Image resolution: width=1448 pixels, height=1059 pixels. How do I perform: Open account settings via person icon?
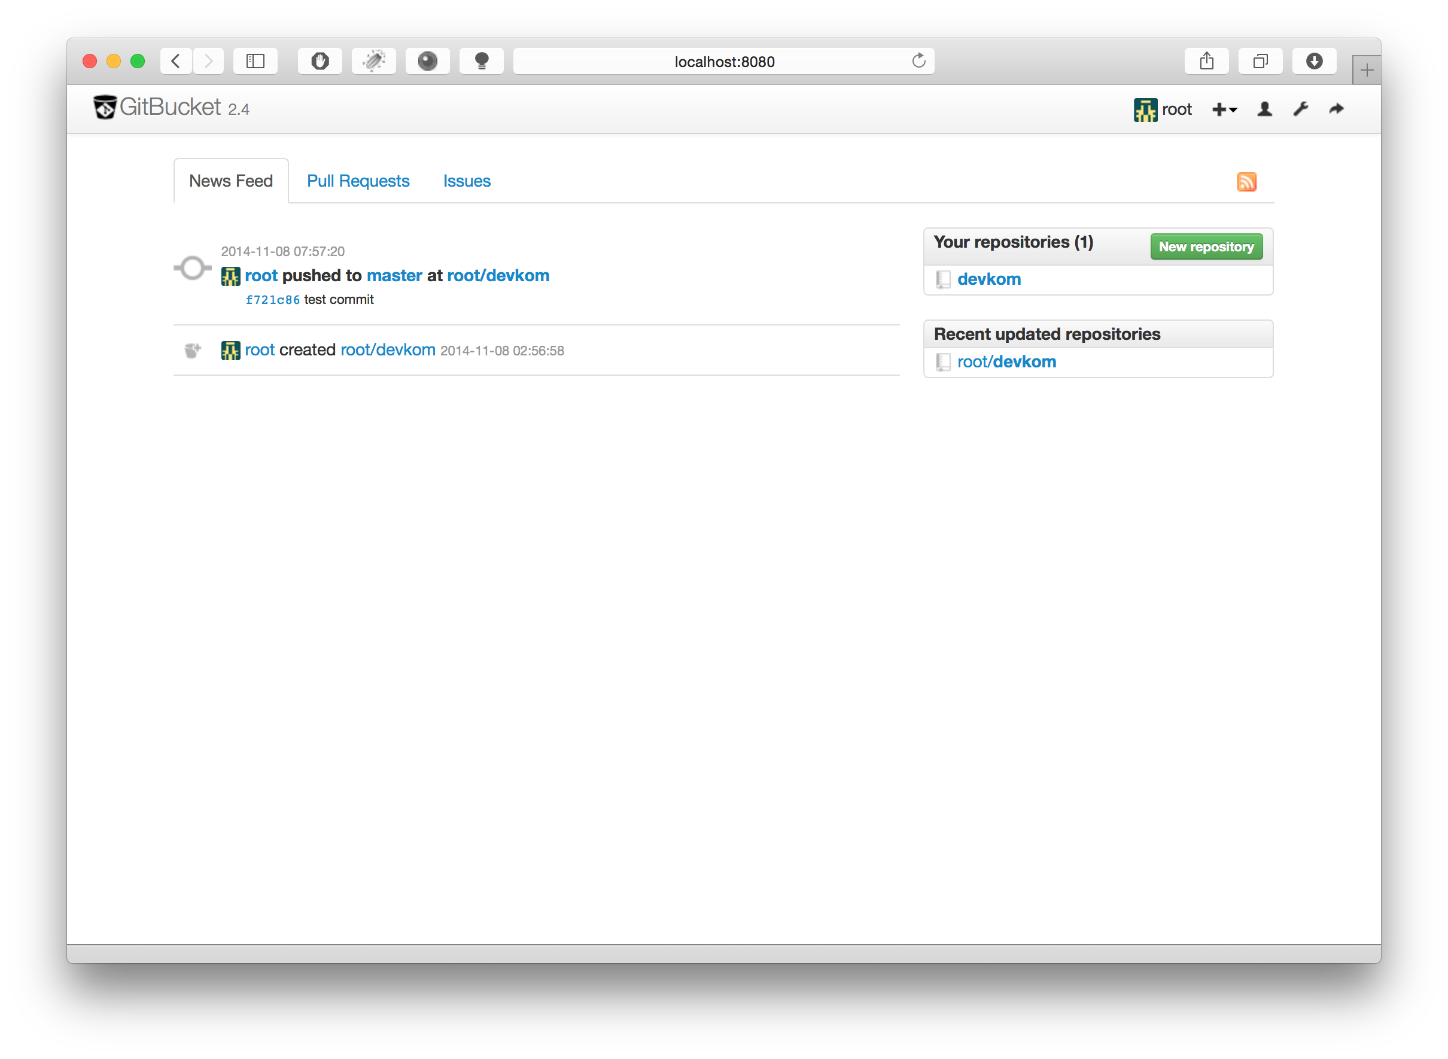coord(1264,109)
